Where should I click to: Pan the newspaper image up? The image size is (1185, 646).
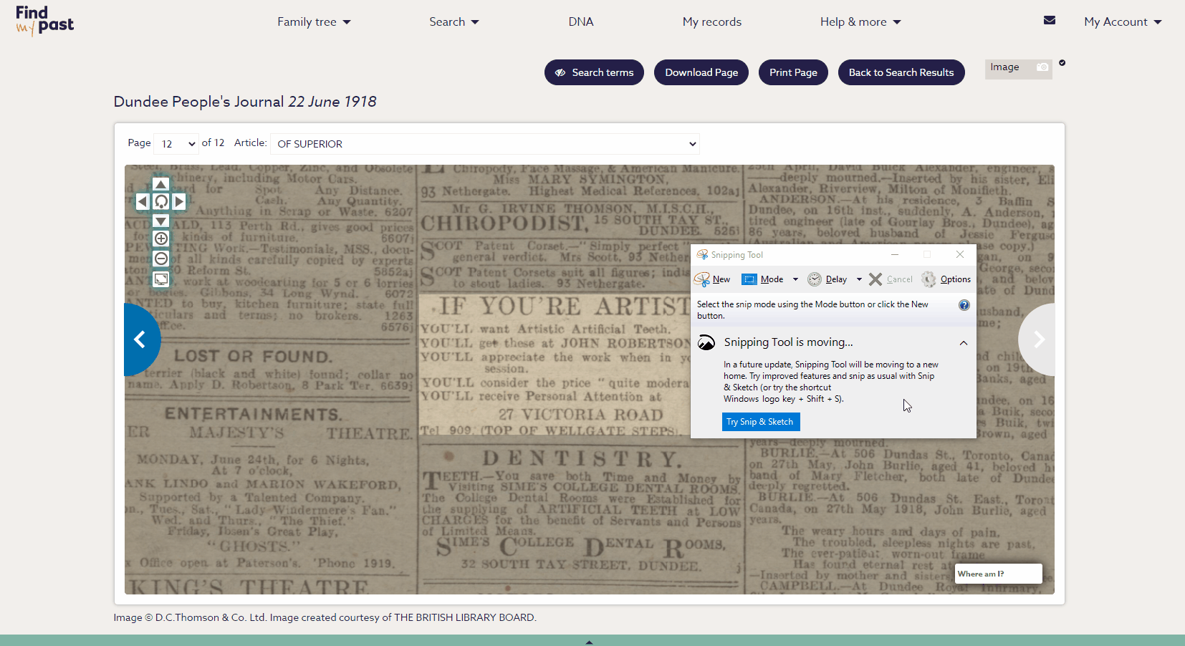pos(161,184)
